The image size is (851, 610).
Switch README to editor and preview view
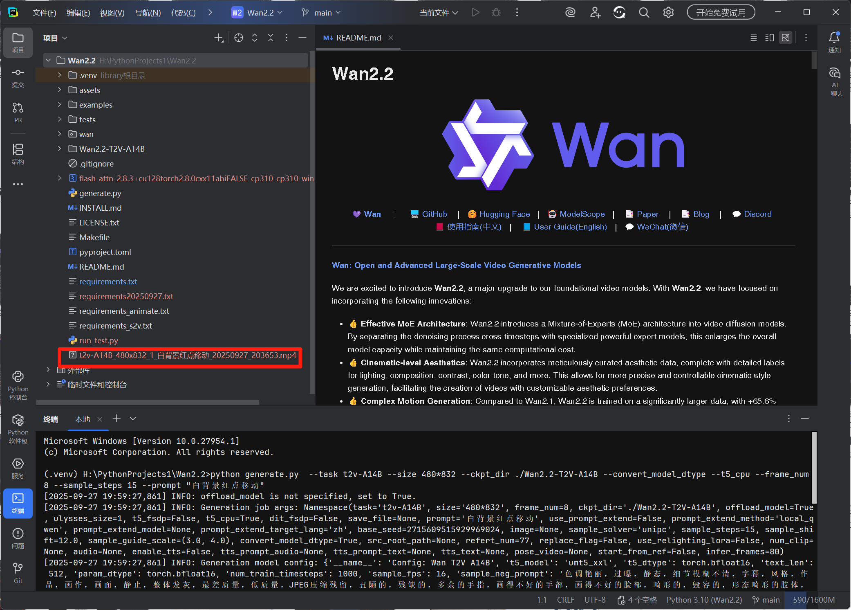click(x=769, y=38)
